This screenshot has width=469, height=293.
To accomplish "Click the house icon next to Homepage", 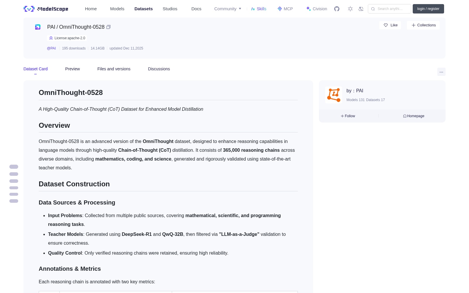I will [405, 116].
